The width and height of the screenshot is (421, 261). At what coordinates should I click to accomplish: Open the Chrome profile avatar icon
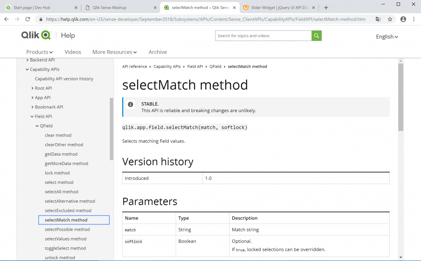pos(403,19)
